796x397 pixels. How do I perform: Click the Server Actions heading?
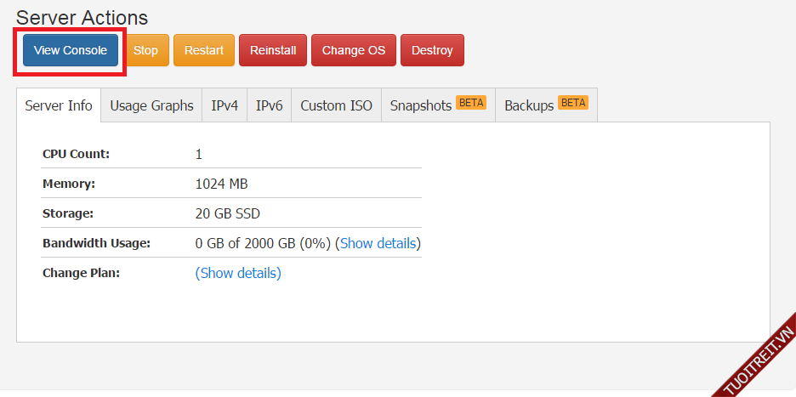82,17
